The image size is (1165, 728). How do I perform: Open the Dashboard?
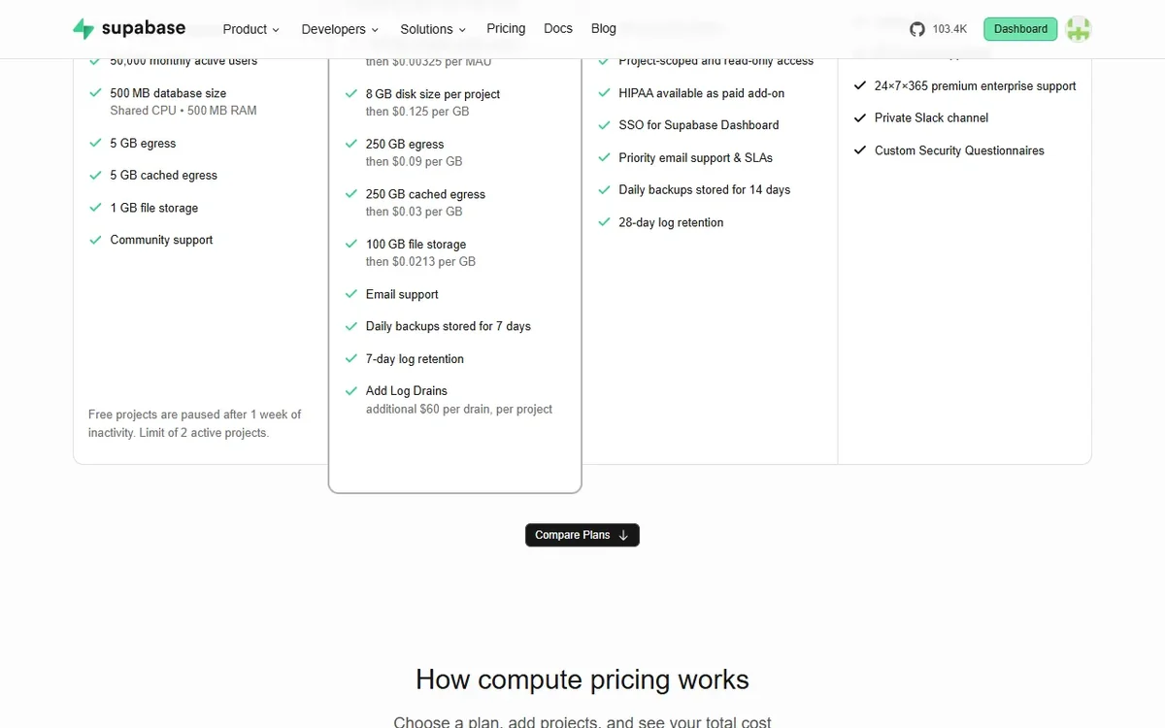tap(1020, 29)
